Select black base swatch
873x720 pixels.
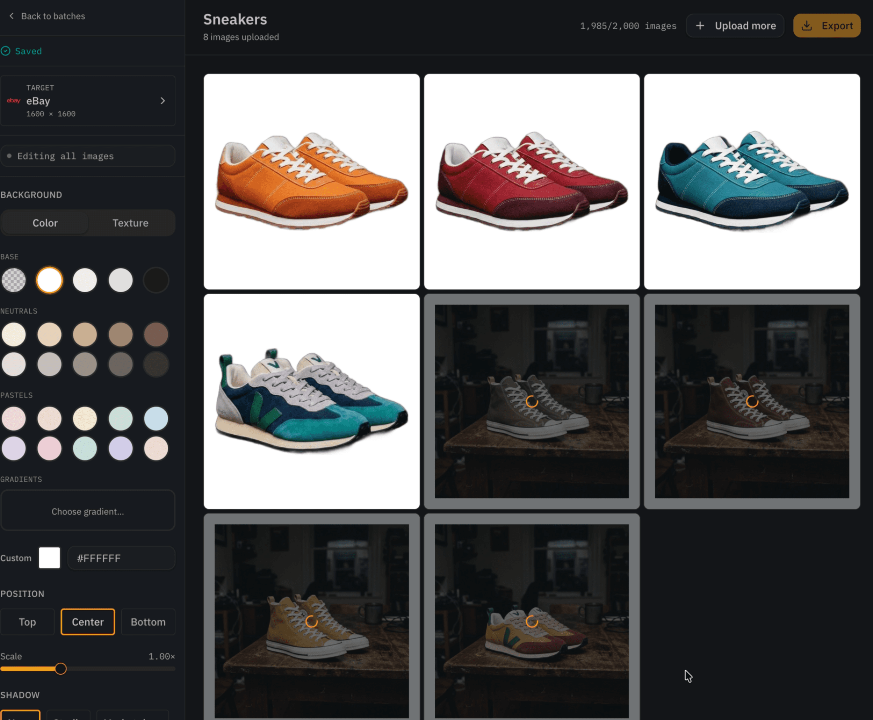(x=156, y=280)
